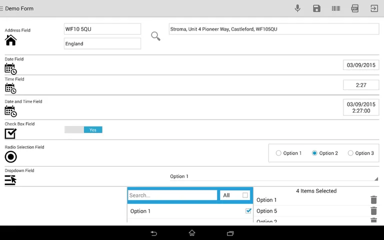The height and width of the screenshot is (240, 384).
Task: Select the Option 2 radio button
Action: [314, 153]
